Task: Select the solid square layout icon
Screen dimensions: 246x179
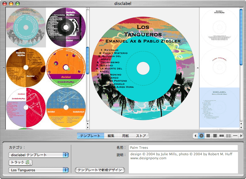Action: [x=208, y=136]
